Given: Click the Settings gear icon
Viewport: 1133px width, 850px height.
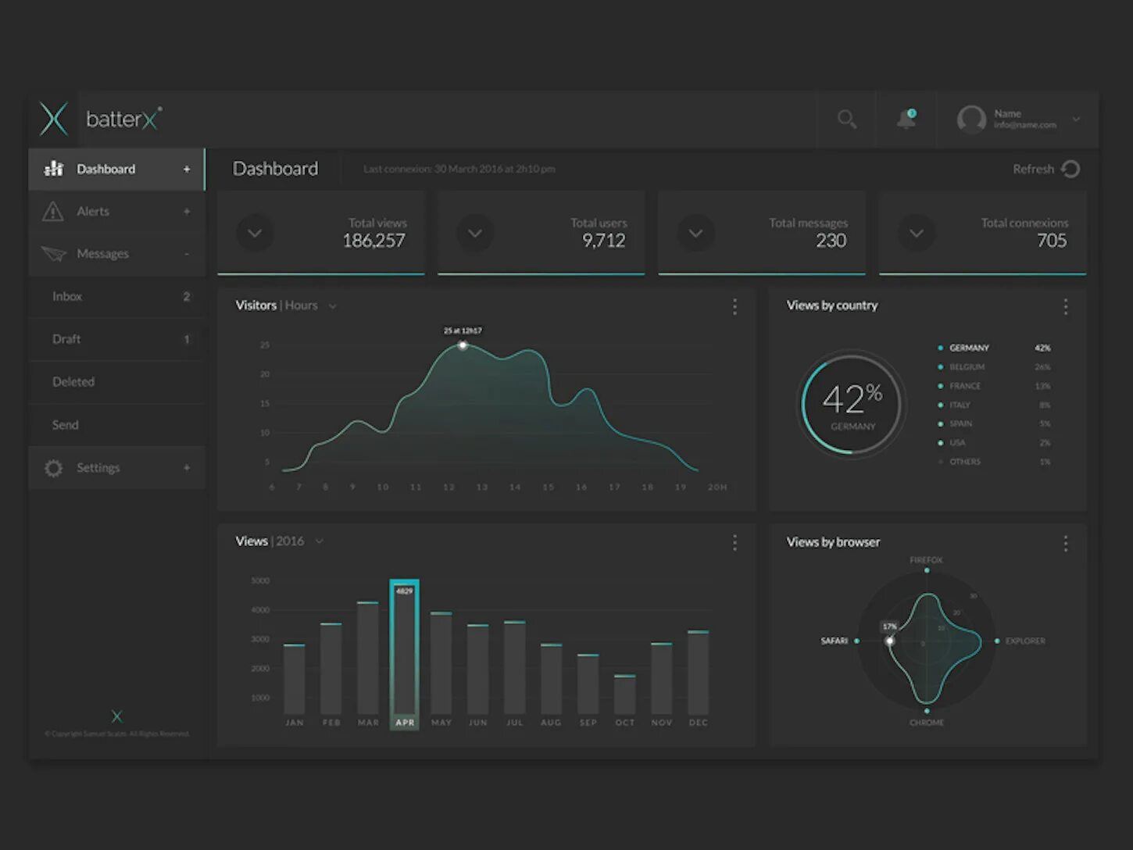Looking at the screenshot, I should pos(53,468).
